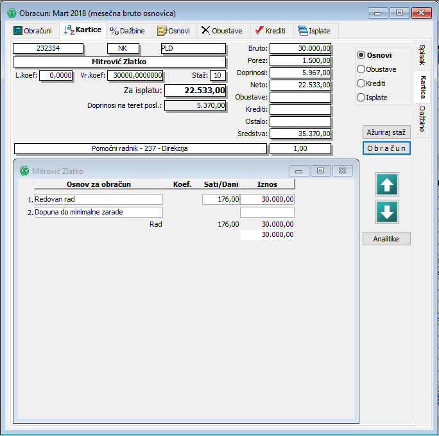Select the Obustave radio button
The image size is (439, 436).
[x=377, y=69]
